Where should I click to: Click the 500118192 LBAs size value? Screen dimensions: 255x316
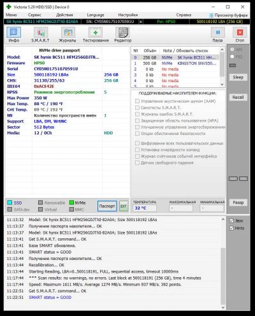(x=51, y=75)
